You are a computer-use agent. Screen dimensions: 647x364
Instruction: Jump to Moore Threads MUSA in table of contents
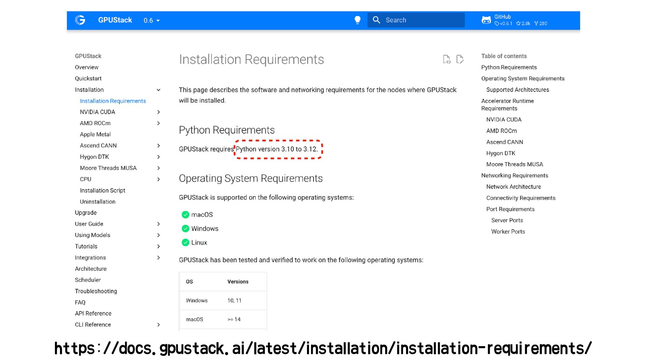515,164
